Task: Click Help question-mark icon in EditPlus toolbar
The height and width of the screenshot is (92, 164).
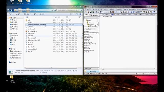Action: [x=154, y=12]
